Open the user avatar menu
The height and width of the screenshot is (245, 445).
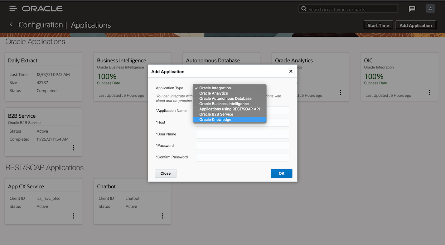coord(430,9)
